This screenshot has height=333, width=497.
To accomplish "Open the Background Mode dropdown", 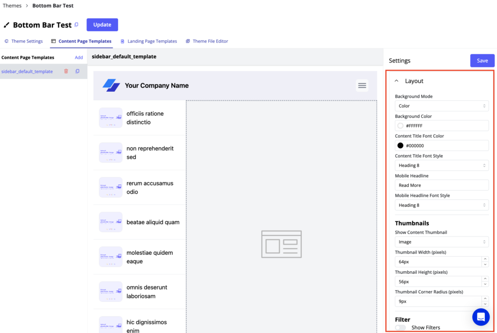I will (441, 106).
